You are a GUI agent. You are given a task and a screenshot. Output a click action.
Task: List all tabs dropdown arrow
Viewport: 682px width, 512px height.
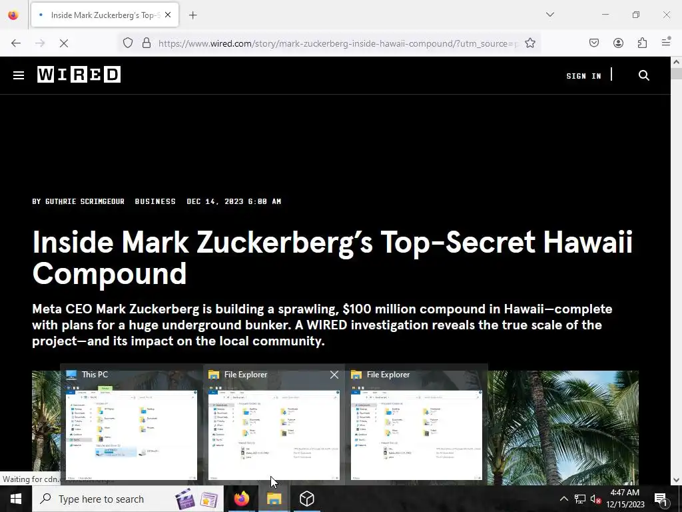[549, 15]
